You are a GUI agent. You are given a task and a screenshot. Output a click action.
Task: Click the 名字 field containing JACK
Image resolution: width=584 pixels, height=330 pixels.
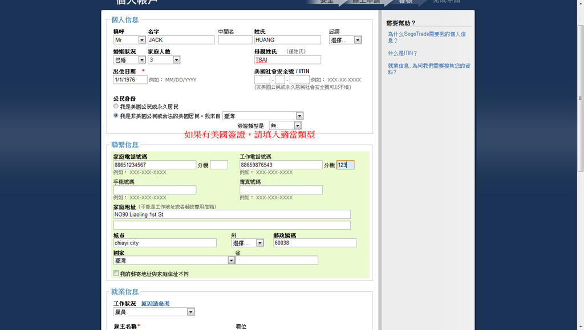(181, 40)
